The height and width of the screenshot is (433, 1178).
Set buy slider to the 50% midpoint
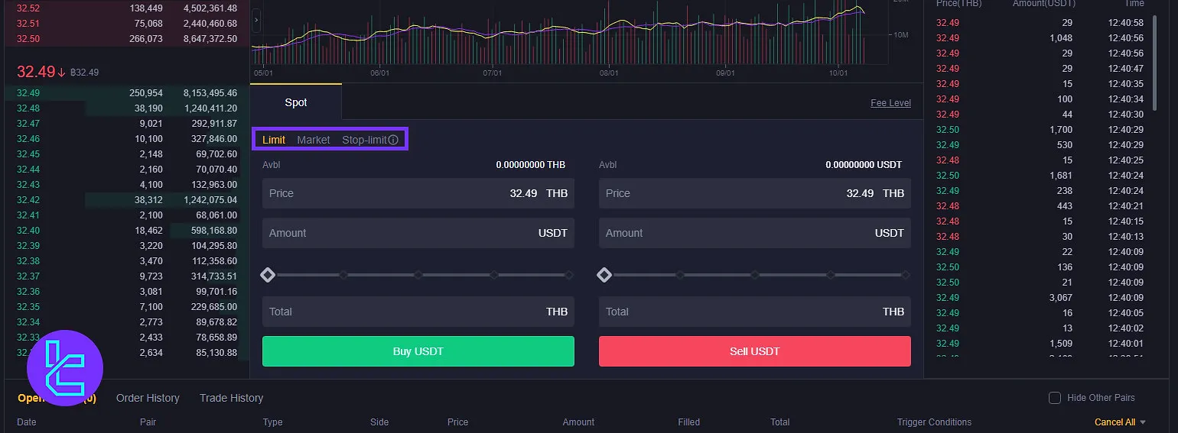[418, 275]
